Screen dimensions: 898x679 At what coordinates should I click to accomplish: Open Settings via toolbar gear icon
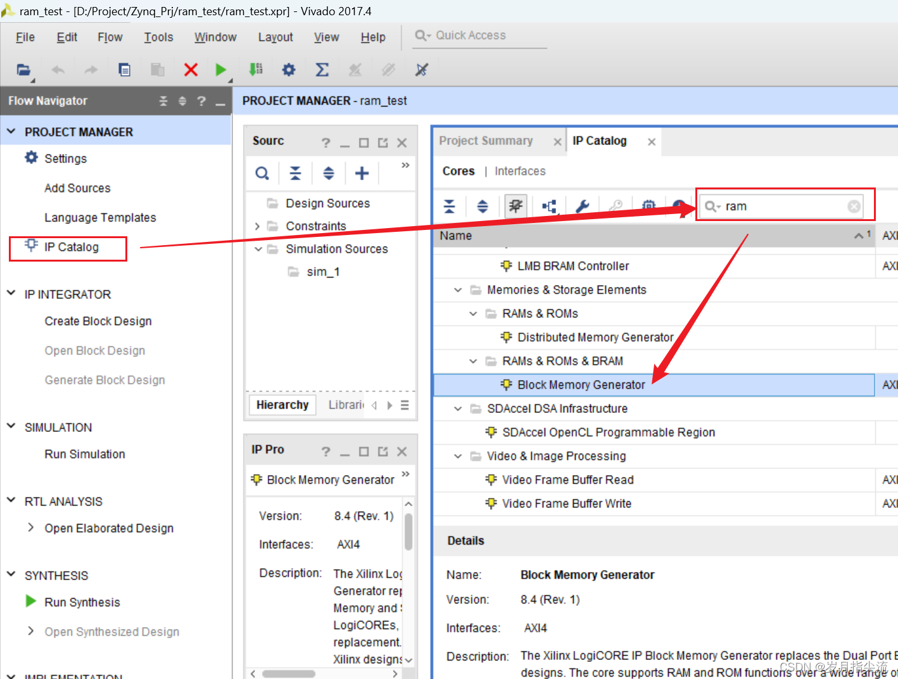coord(289,70)
